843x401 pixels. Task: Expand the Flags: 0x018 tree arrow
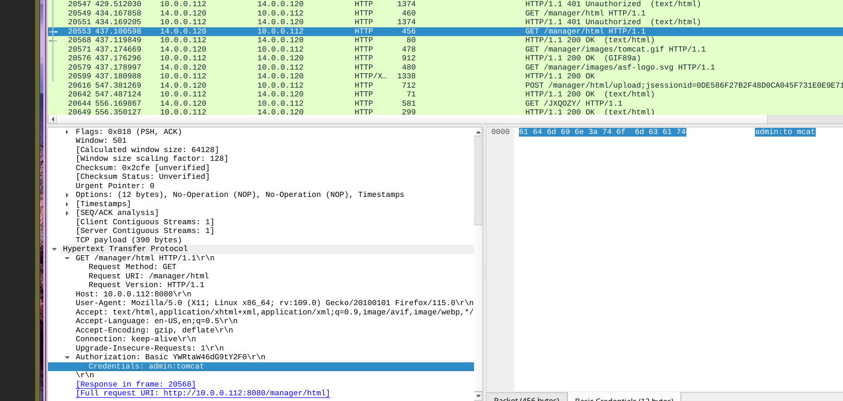67,132
